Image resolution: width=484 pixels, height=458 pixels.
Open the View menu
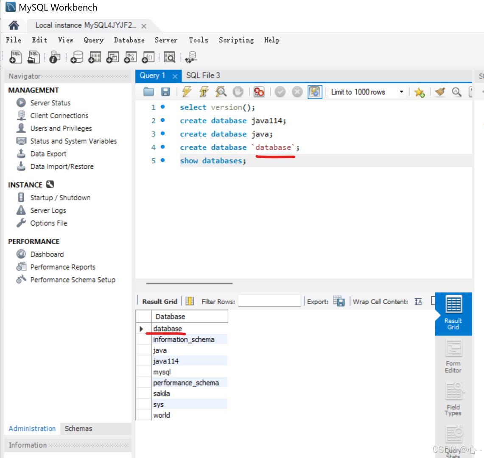point(66,40)
